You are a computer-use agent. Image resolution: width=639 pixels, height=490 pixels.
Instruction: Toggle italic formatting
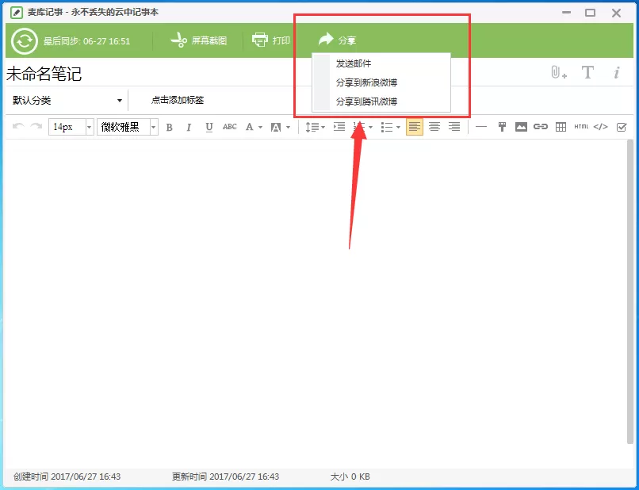[x=189, y=127]
